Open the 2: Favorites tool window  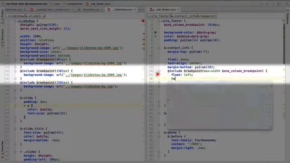tap(2, 149)
